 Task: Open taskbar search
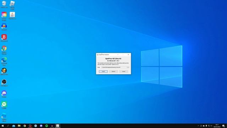coord(8,126)
